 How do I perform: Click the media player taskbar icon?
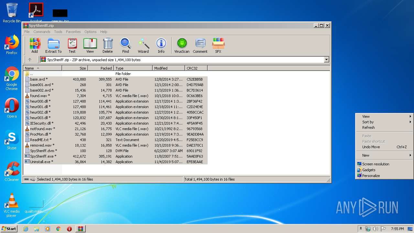pyautogui.click(x=48, y=229)
